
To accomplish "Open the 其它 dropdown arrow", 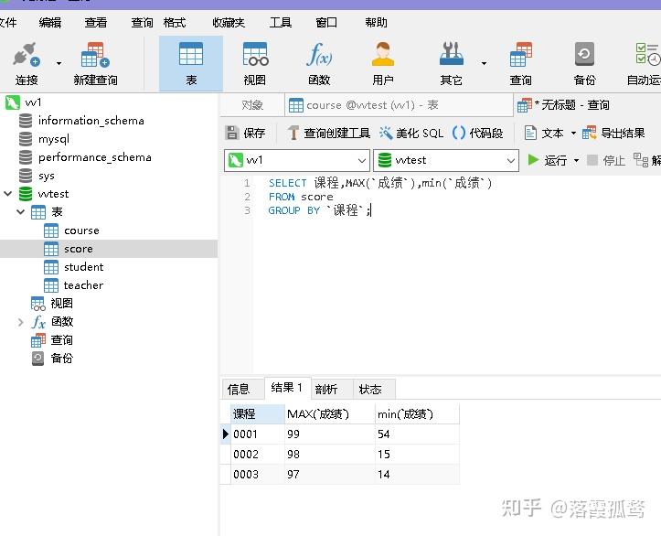I will pos(484,63).
